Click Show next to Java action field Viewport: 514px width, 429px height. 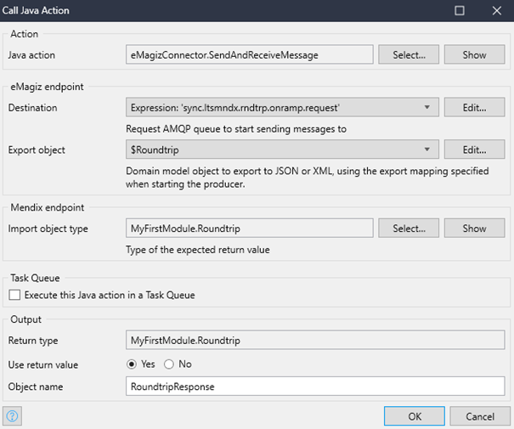[x=474, y=54]
